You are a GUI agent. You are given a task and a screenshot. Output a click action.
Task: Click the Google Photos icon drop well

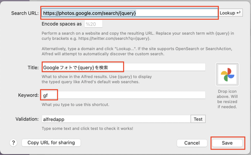227,75
